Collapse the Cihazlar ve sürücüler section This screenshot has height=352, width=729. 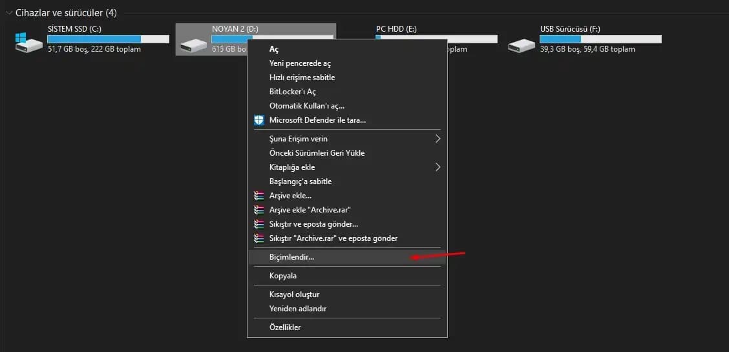[x=8, y=13]
